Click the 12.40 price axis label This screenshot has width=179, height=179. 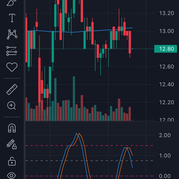point(166,84)
